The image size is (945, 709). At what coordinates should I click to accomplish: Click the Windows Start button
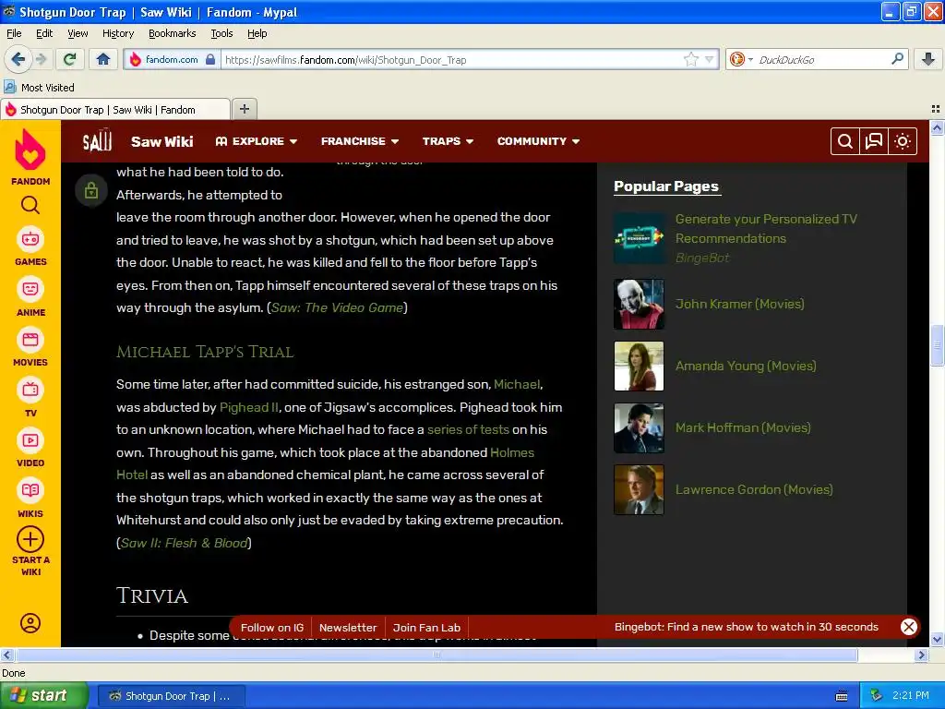[x=43, y=696]
